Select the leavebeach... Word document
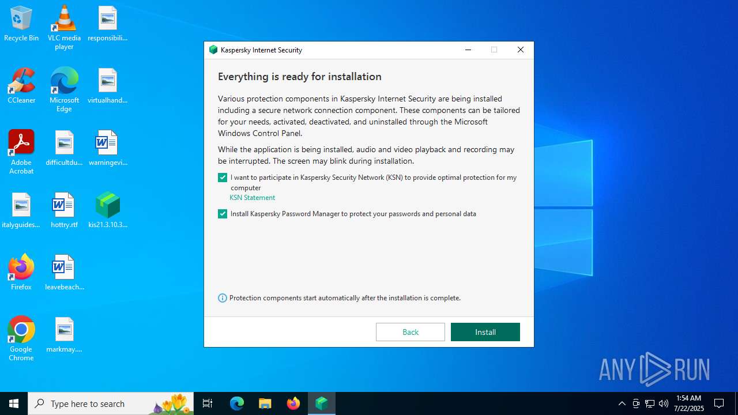 64,272
